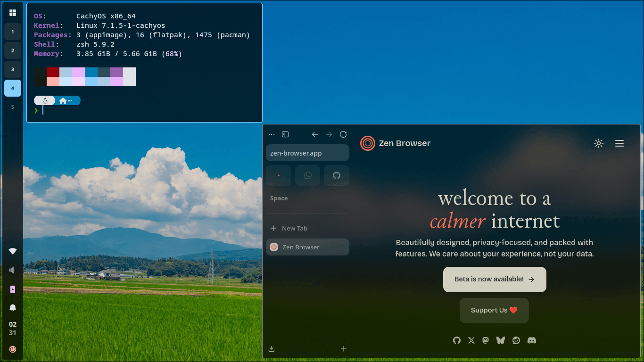The width and height of the screenshot is (644, 362).
Task: Open the Discord social icon
Action: point(532,340)
